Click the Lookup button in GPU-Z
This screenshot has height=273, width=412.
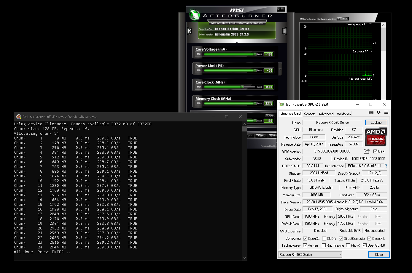click(x=376, y=122)
